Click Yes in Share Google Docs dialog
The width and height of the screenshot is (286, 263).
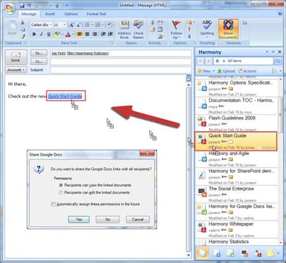[x=79, y=219]
